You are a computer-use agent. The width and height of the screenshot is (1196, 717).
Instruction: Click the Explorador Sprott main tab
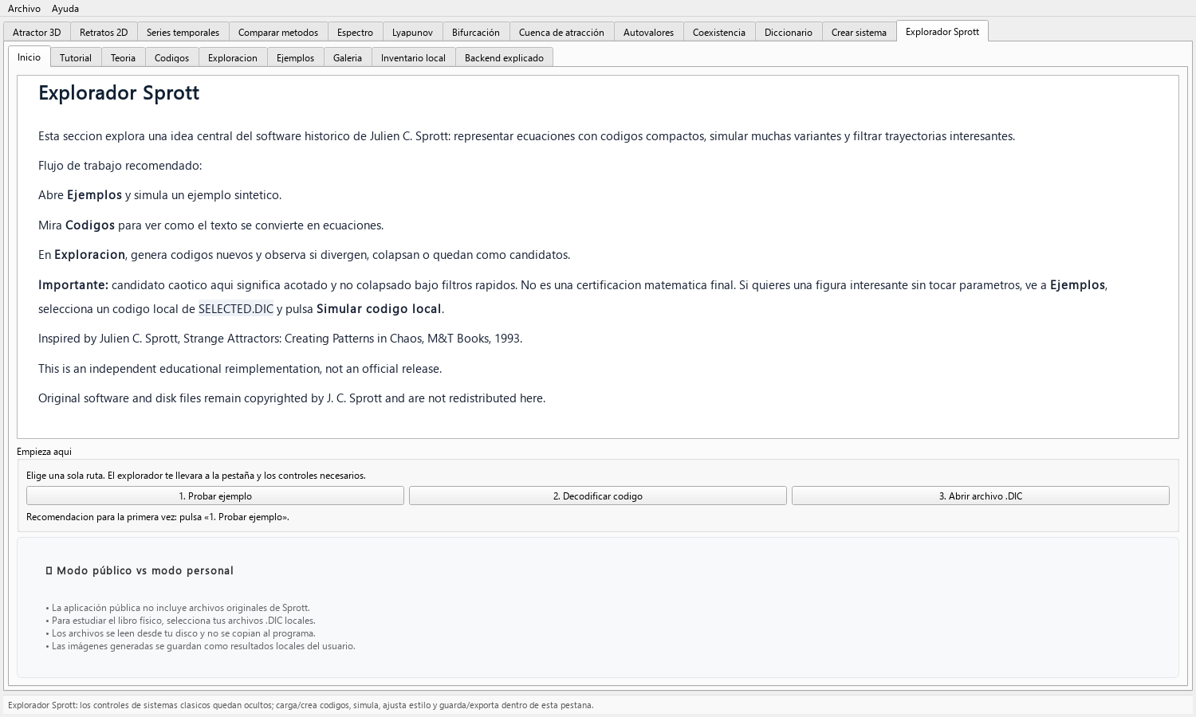(x=942, y=32)
